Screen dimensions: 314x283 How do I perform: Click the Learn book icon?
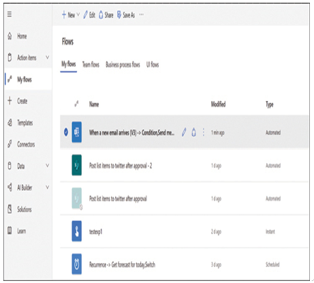point(10,230)
